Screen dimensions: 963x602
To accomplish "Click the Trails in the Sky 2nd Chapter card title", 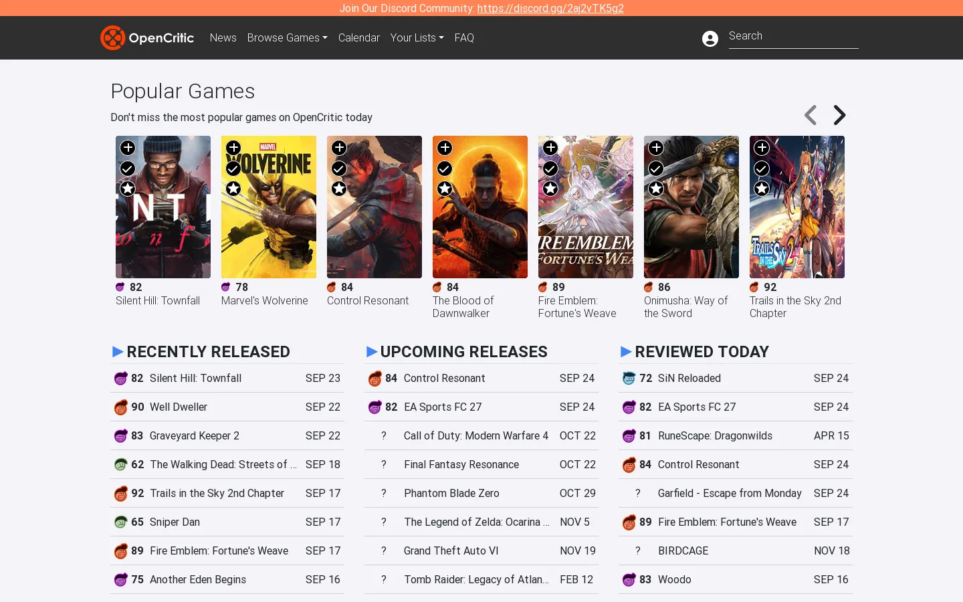I will pyautogui.click(x=795, y=307).
